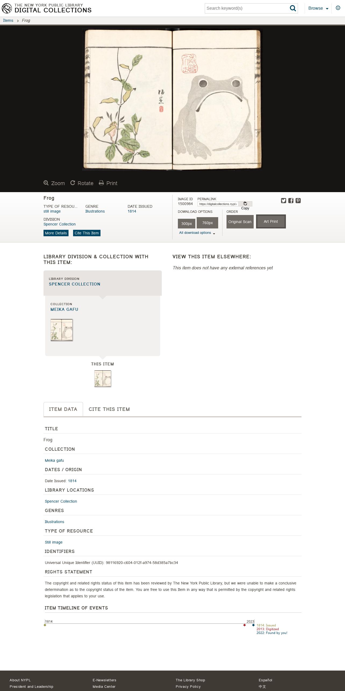
Task: Click the 1814 Issued timeline marker
Action: tap(45, 625)
